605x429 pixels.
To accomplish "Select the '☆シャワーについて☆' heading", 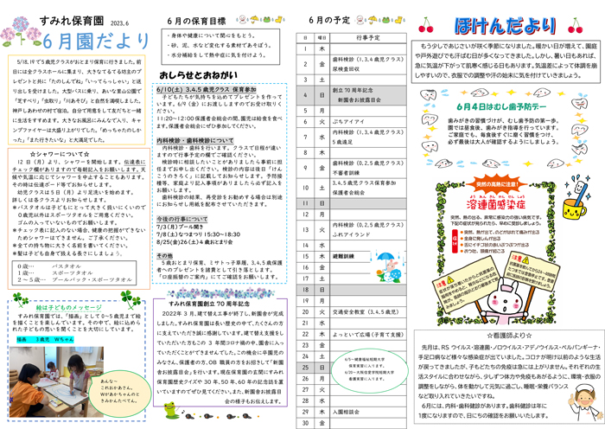I will point(60,154).
